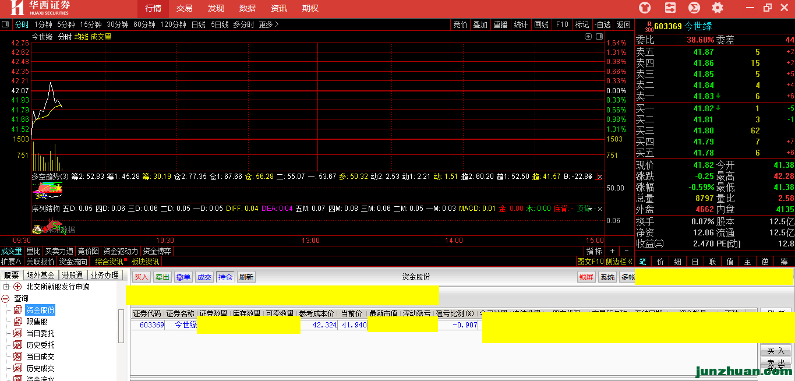The height and width of the screenshot is (381, 795).
Task: Open the 综合资讯 tab
Action: click(109, 262)
